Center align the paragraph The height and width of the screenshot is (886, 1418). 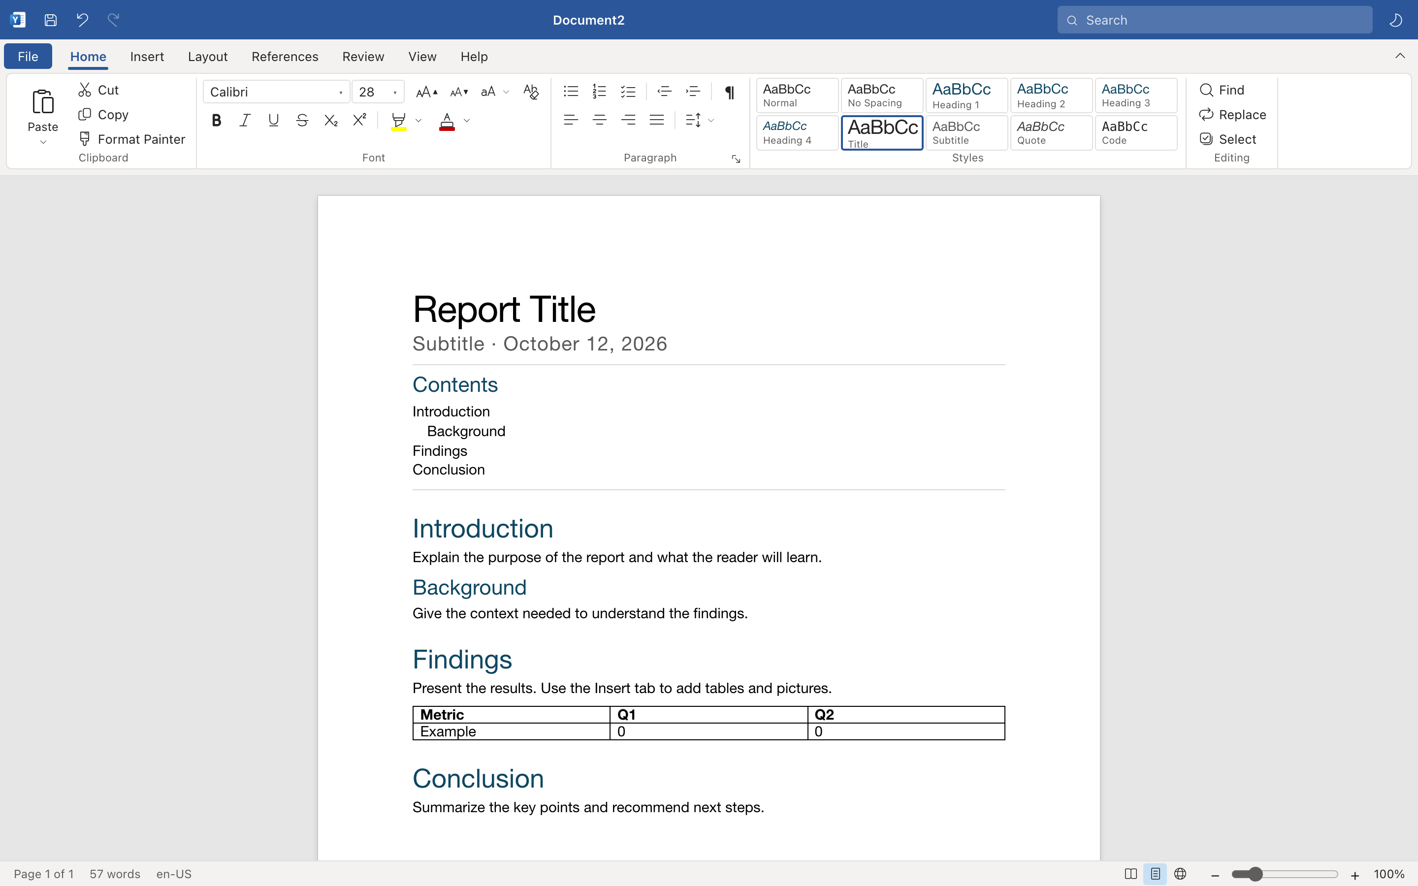(599, 120)
